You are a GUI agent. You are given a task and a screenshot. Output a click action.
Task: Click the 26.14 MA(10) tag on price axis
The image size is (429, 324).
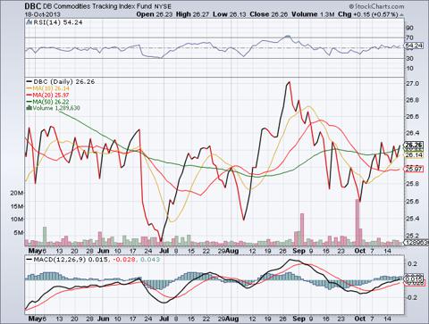414,155
